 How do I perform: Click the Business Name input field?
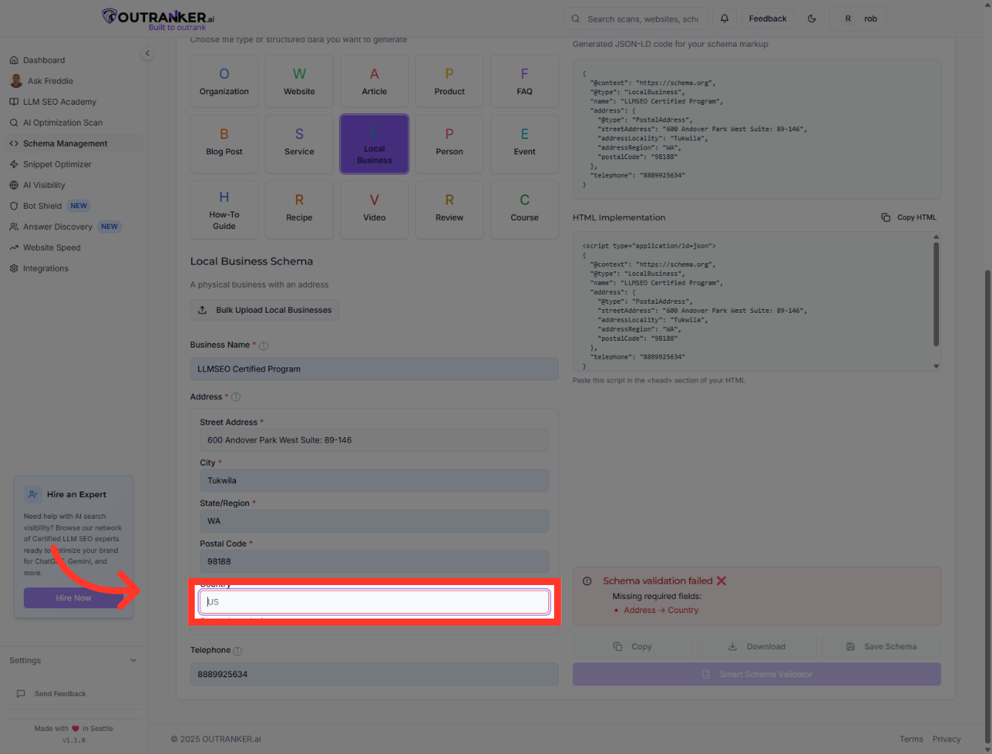coord(375,369)
